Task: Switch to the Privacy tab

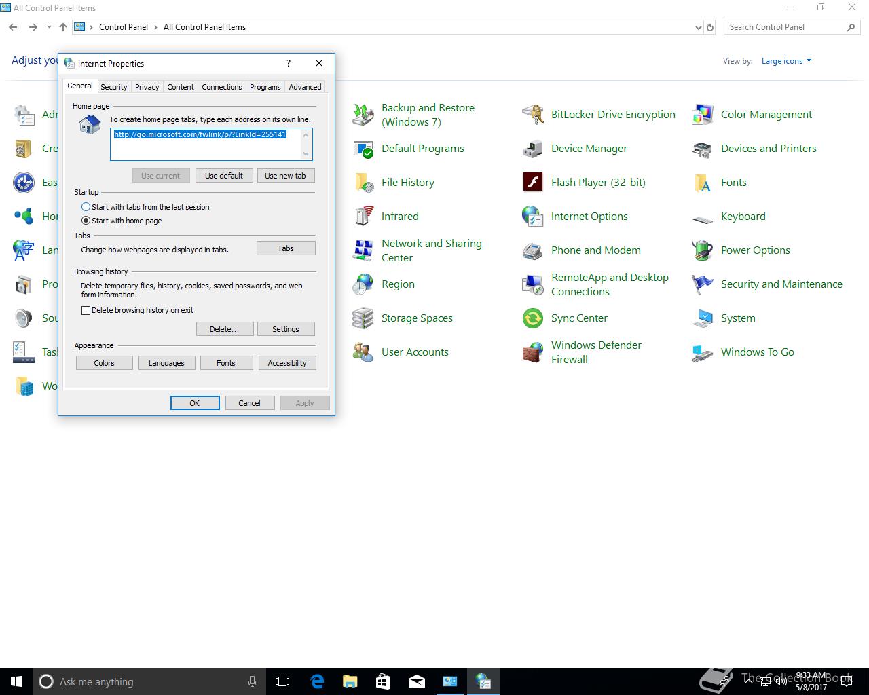Action: [147, 87]
